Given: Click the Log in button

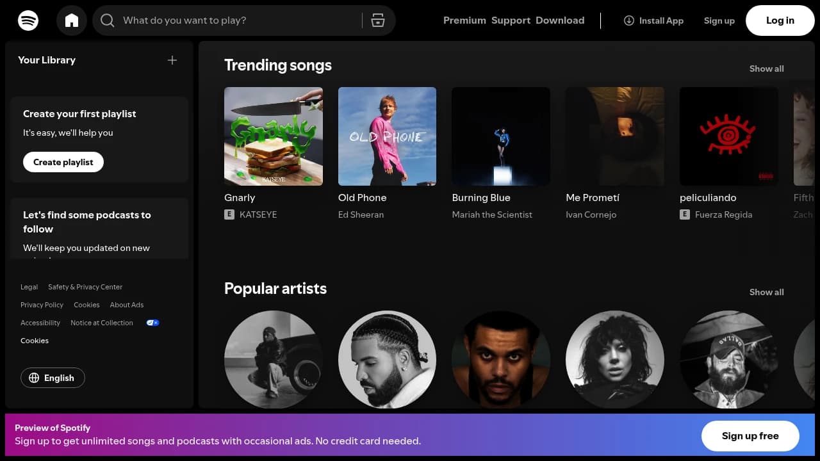Looking at the screenshot, I should tap(780, 20).
